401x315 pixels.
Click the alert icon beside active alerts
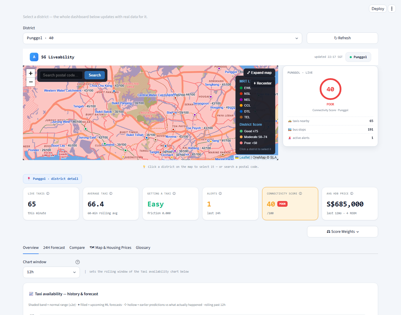click(290, 138)
